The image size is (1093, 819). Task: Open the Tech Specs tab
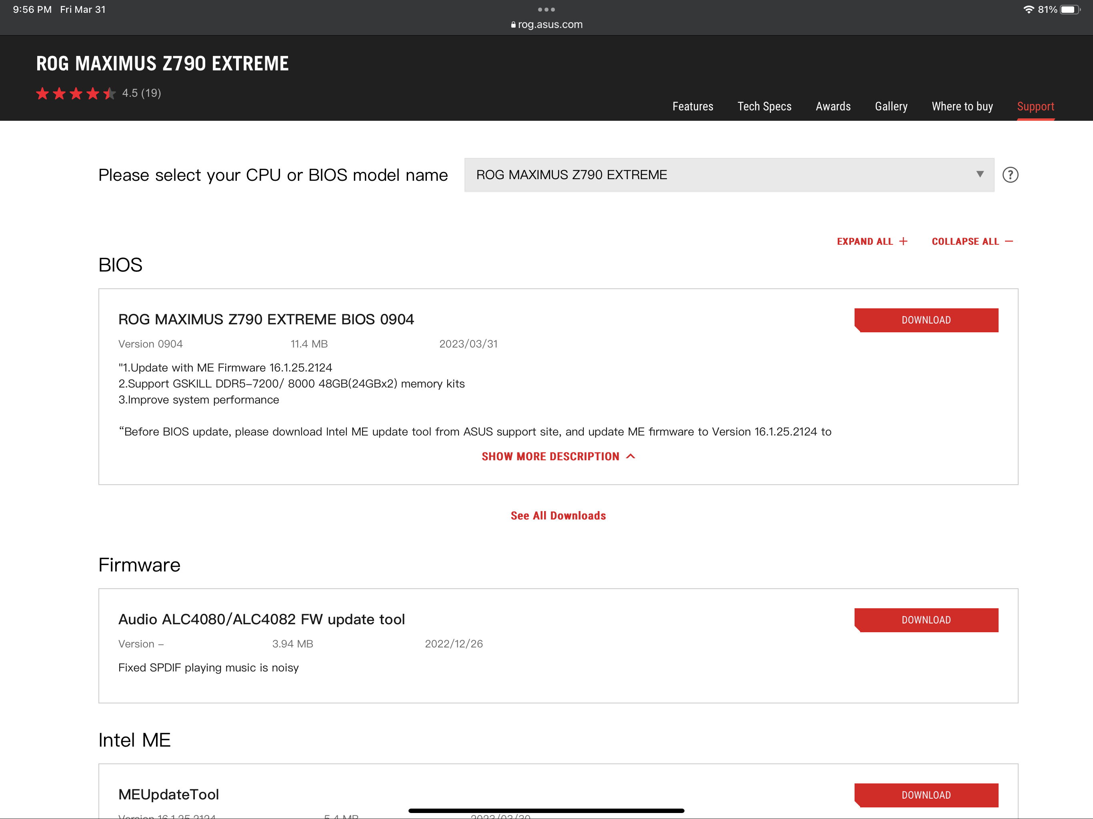click(764, 106)
